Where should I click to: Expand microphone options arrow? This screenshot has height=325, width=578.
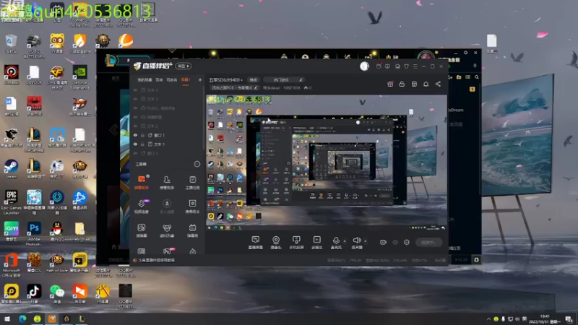[x=345, y=241]
